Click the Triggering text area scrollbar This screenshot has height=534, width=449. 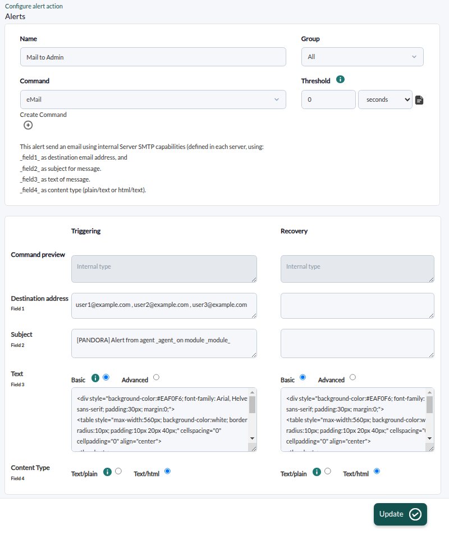click(253, 416)
